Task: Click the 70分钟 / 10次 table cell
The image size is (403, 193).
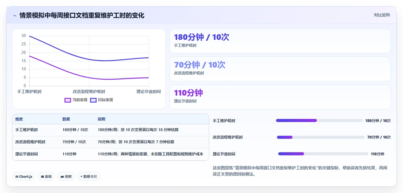Action: tap(74, 142)
